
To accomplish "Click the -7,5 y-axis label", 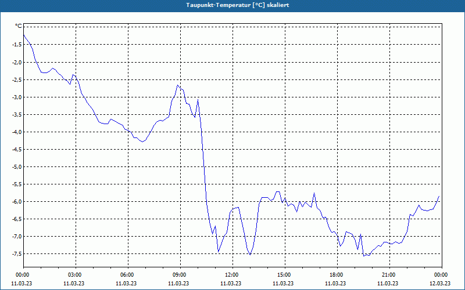I will tap(17, 253).
